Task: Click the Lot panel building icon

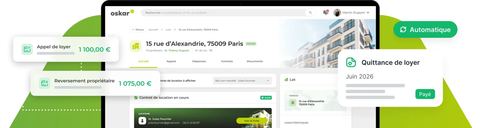Action: tap(286, 80)
